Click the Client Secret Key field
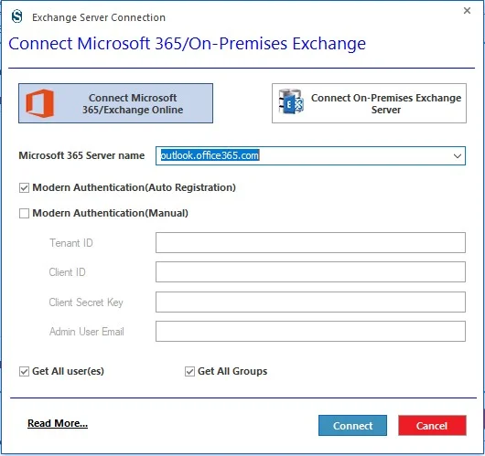485x456 pixels. click(x=310, y=302)
